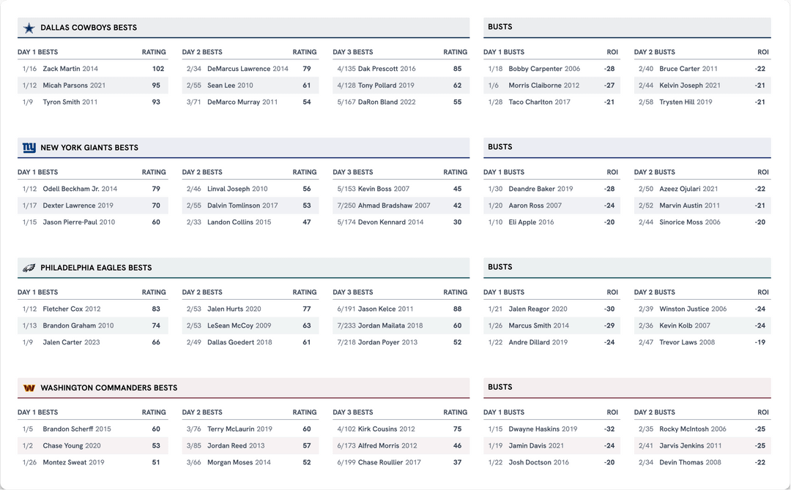
Task: Click Rocky McIntosh 2006 entry
Action: pos(692,429)
